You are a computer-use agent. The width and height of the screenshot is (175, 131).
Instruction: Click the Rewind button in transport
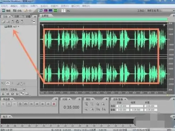(37, 104)
